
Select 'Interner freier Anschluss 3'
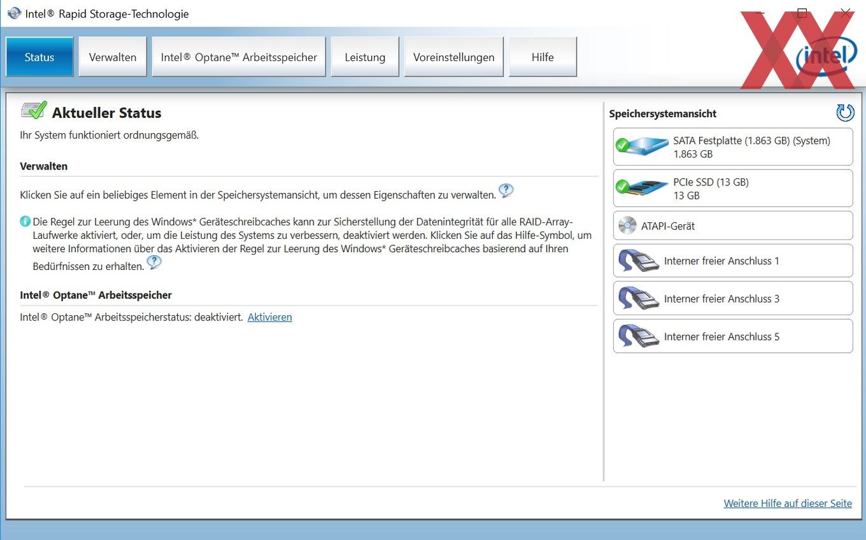point(733,298)
